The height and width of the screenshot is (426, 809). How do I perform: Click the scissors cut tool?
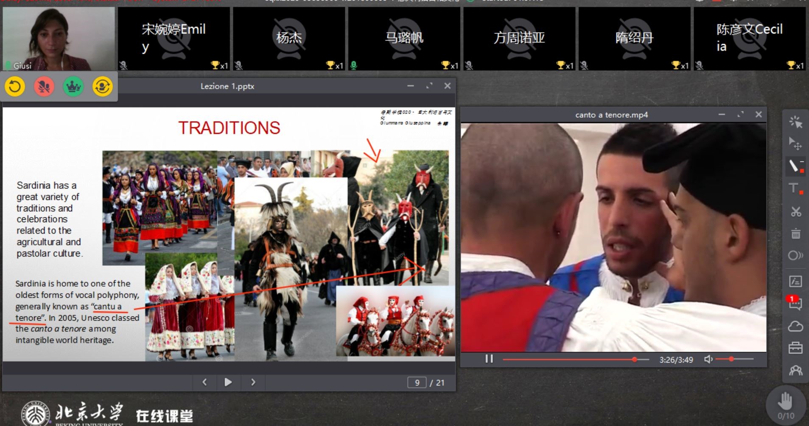click(x=795, y=211)
